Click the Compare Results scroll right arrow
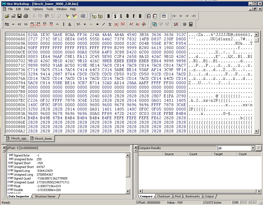The height and width of the screenshot is (205, 263). [x=259, y=191]
